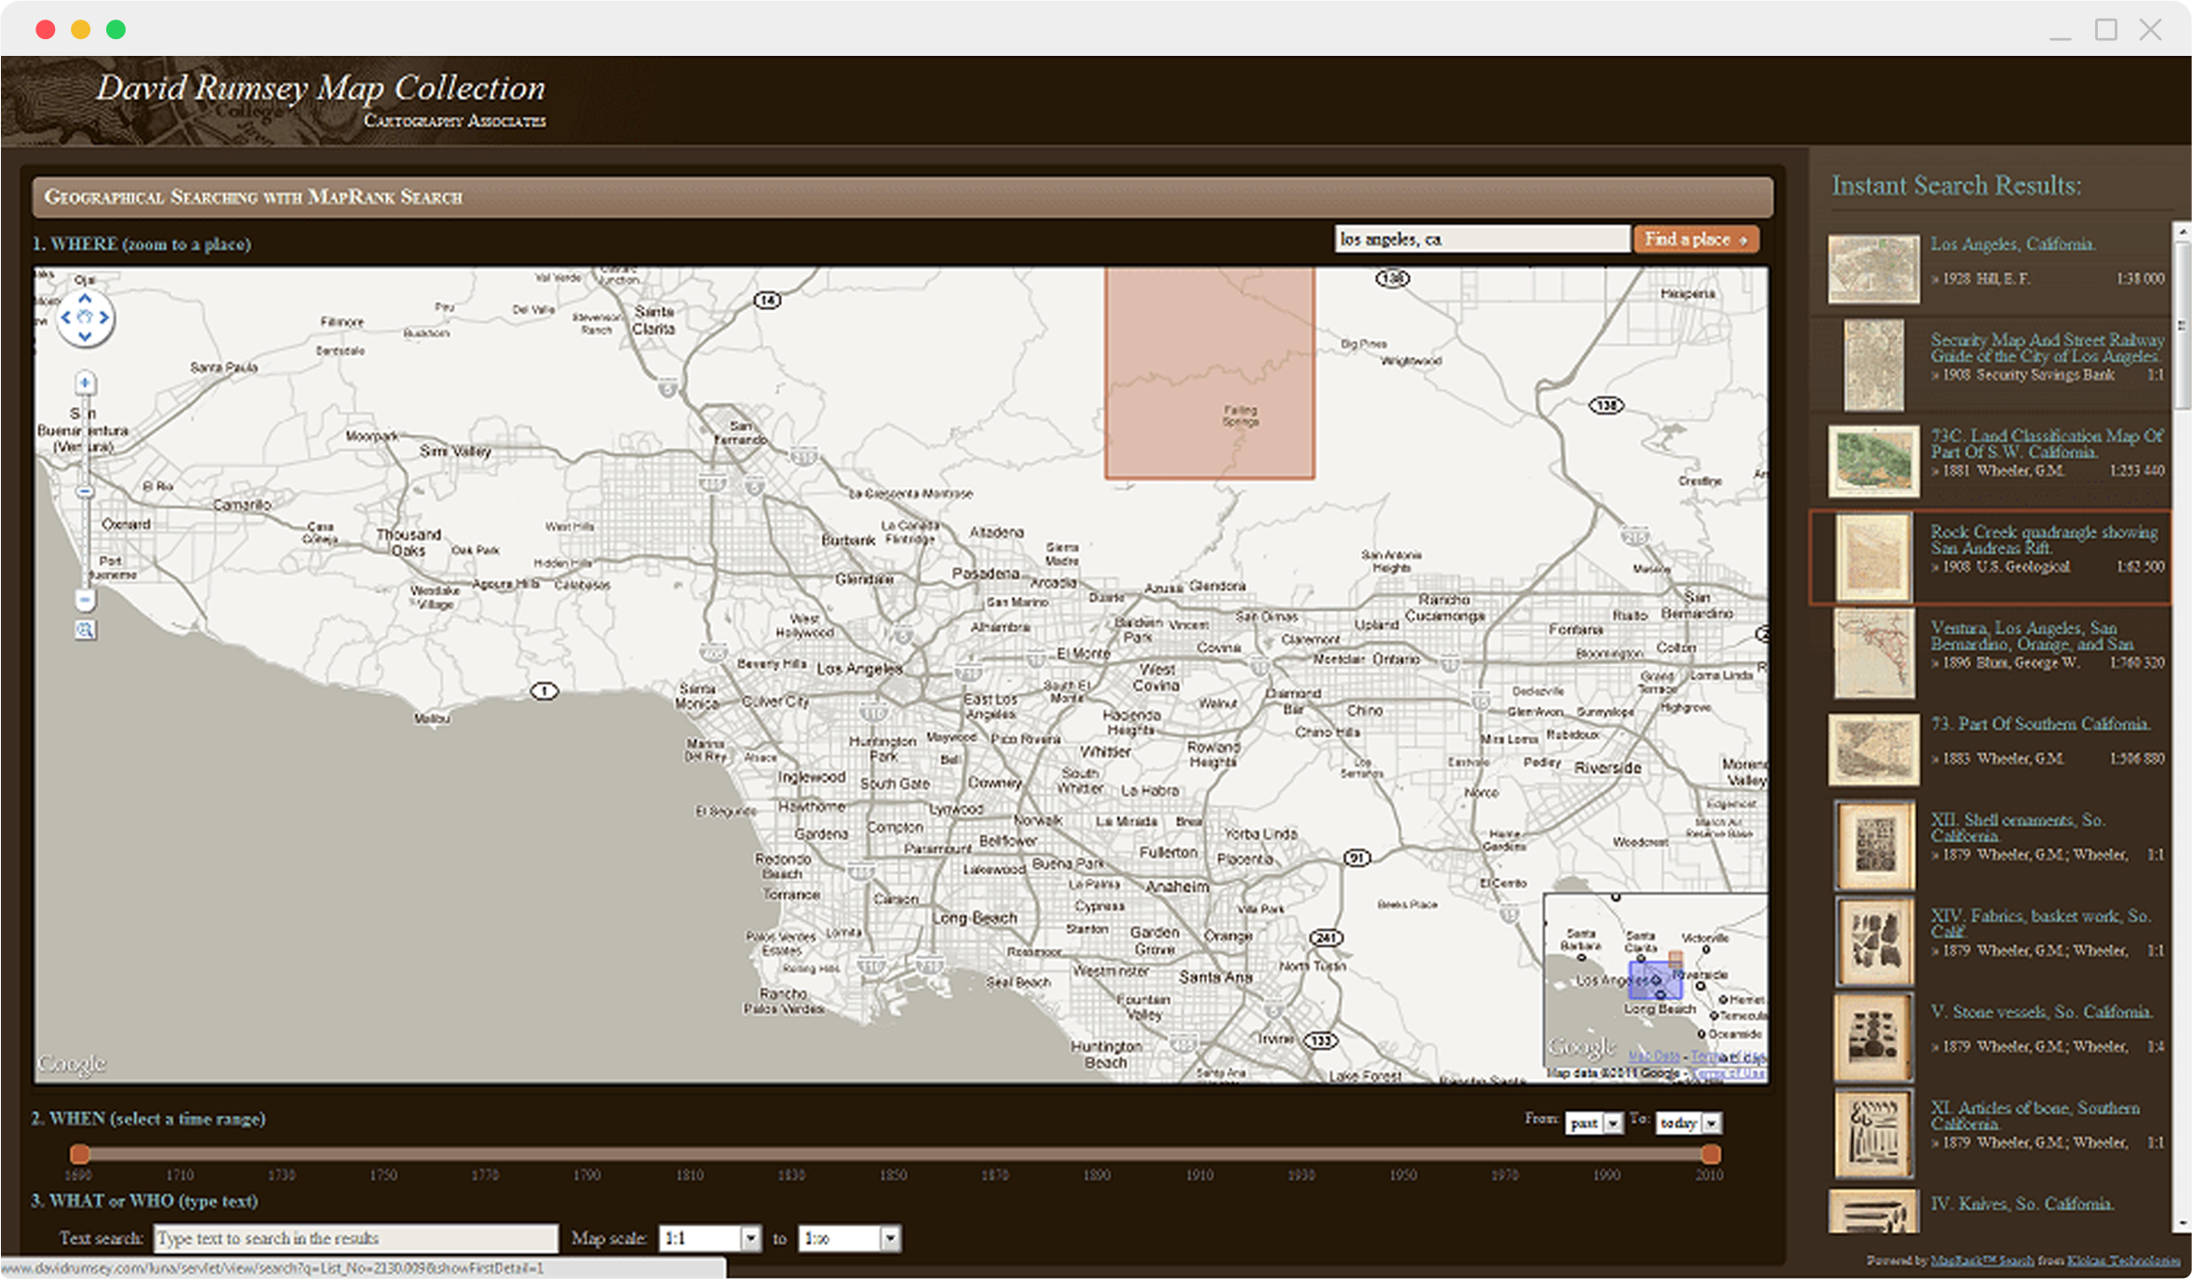Click the XI. Articles of bone title
2192x1279 pixels.
[2035, 1115]
